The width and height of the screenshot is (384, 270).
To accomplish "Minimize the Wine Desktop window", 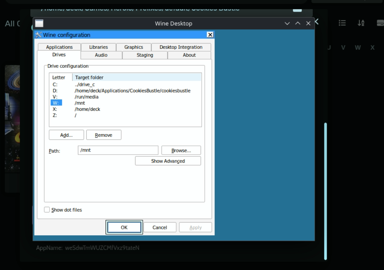I will (287, 23).
